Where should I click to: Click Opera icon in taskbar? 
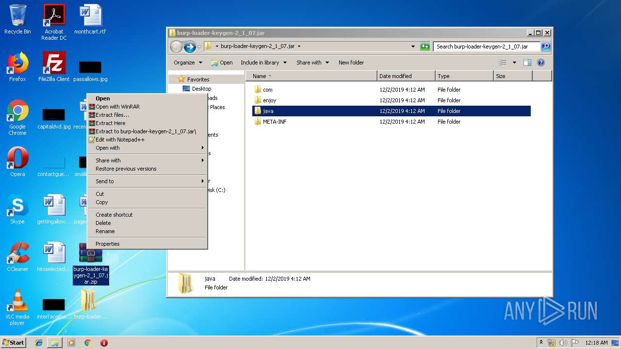[x=104, y=343]
